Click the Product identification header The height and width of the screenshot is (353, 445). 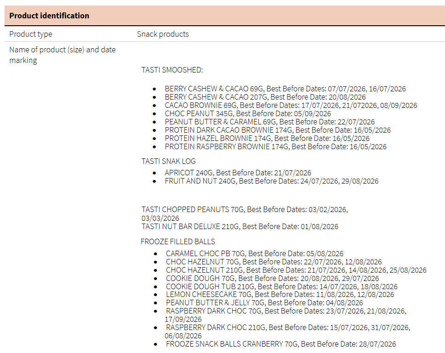coord(49,16)
